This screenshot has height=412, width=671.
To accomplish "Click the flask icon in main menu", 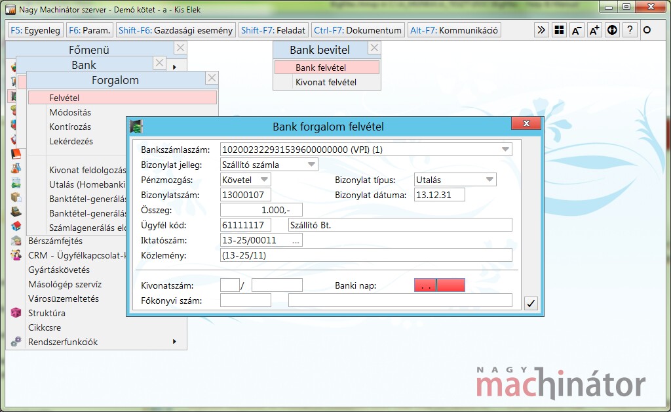I will [x=16, y=169].
